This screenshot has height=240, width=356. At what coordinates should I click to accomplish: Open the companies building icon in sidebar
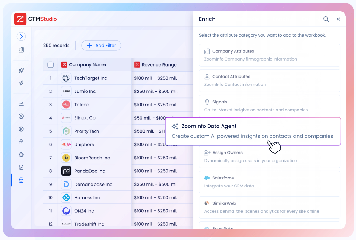click(21, 50)
